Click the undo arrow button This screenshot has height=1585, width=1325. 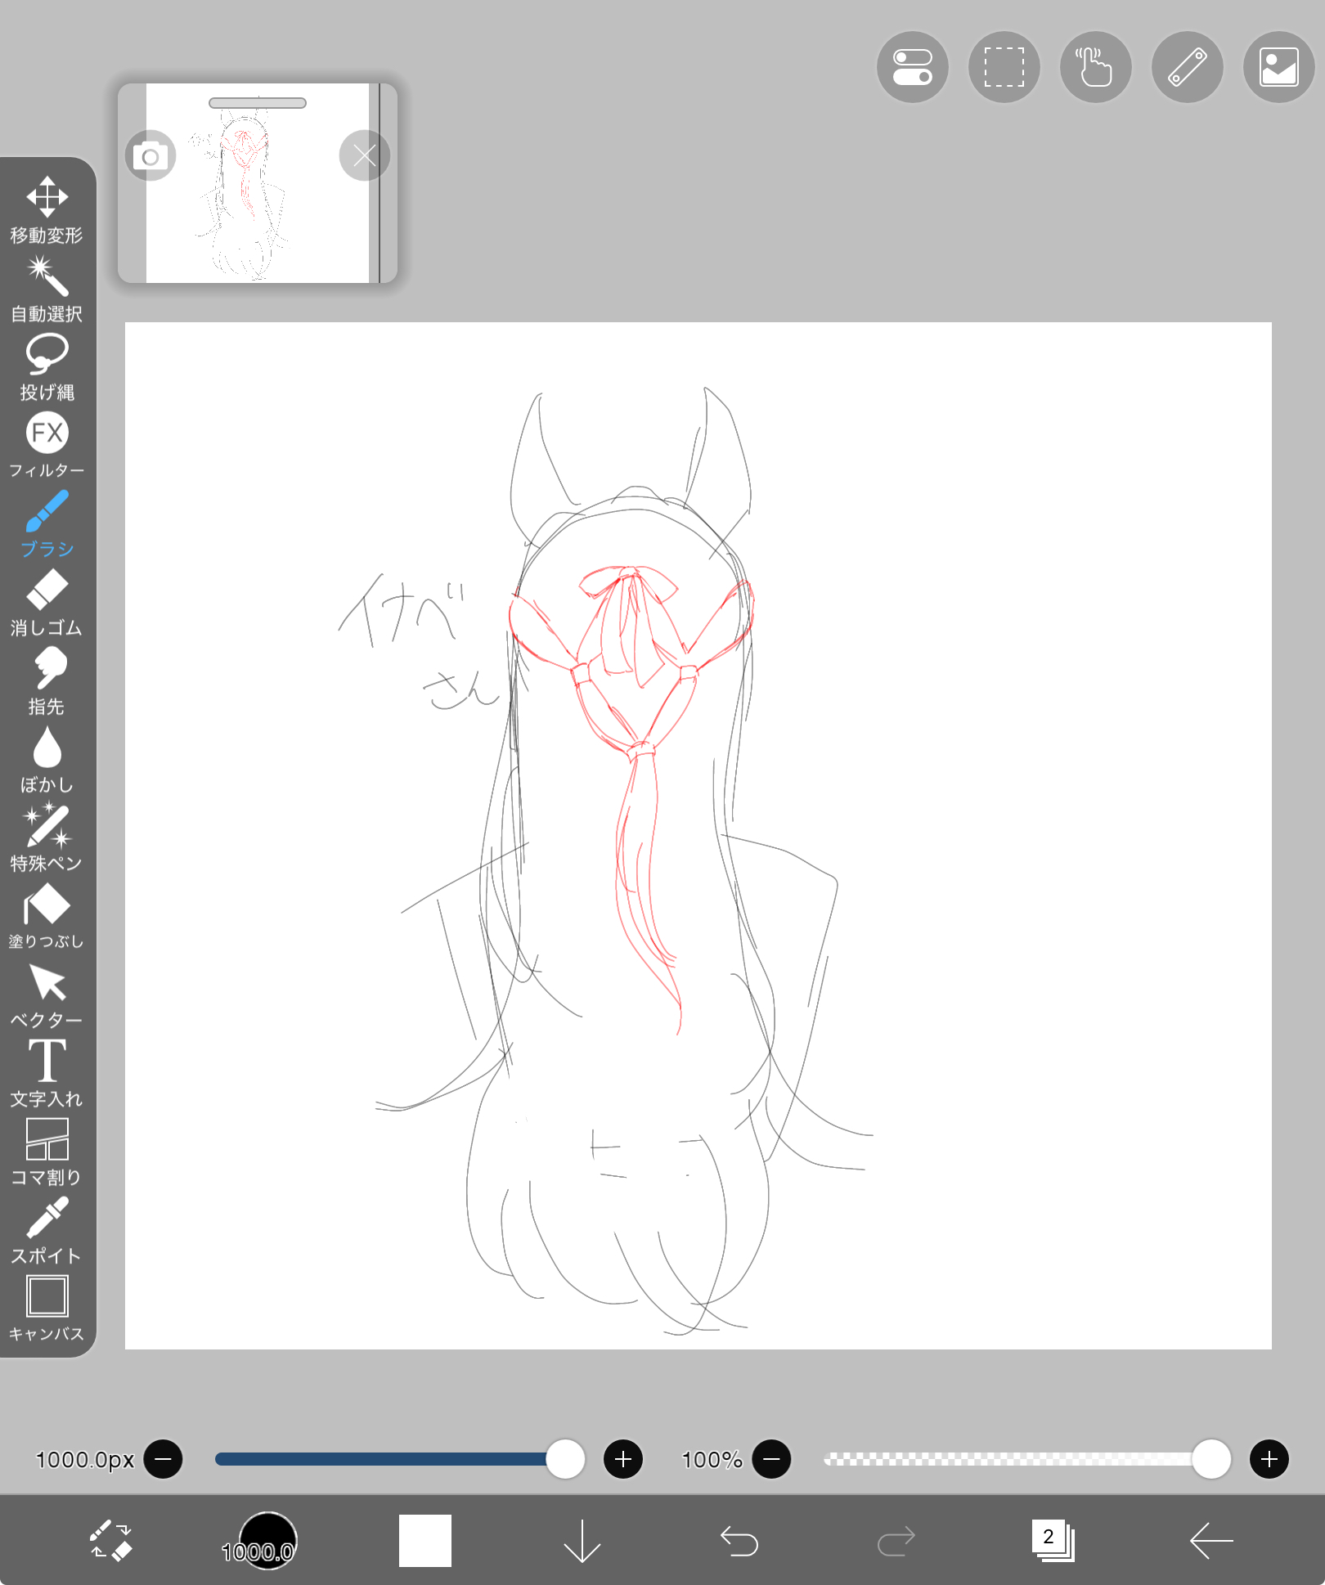click(739, 1541)
